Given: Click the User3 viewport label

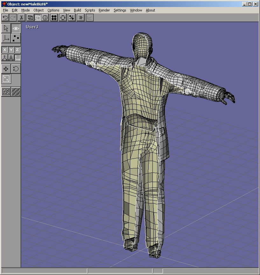Looking at the screenshot, I should coord(32,27).
